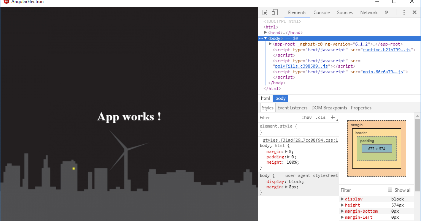Expand the app-root element node
421x221 pixels.
point(270,44)
